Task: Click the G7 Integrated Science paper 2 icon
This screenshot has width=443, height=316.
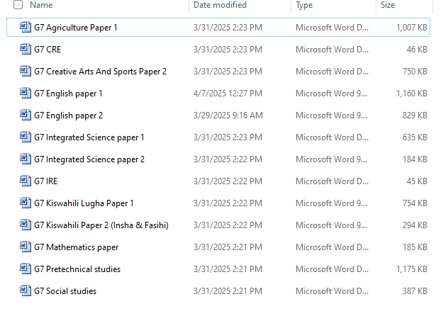Action: click(26, 159)
